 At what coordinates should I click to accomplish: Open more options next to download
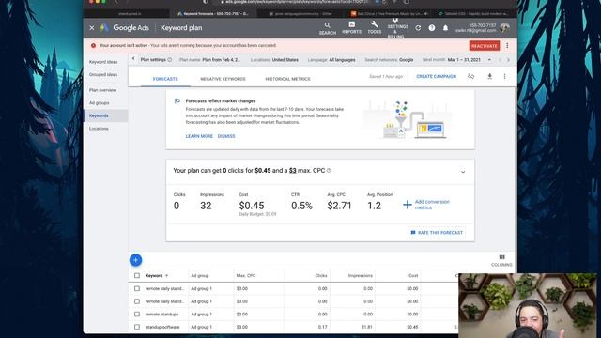tap(505, 76)
